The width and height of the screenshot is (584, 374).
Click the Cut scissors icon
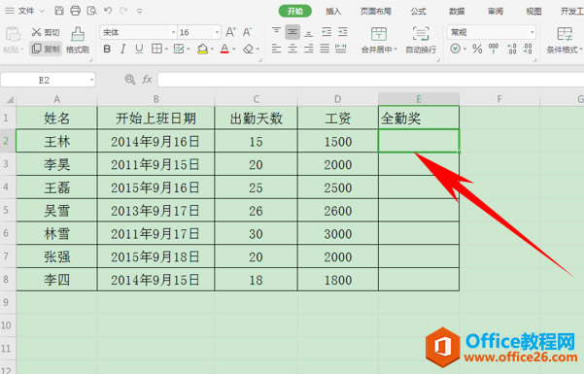[x=36, y=32]
